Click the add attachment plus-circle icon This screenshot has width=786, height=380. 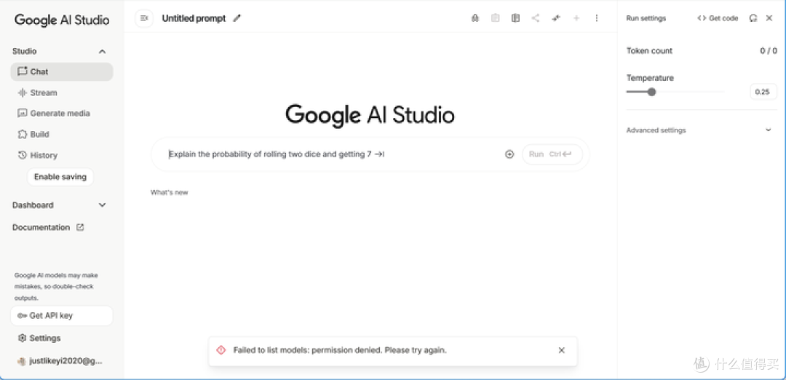click(509, 154)
